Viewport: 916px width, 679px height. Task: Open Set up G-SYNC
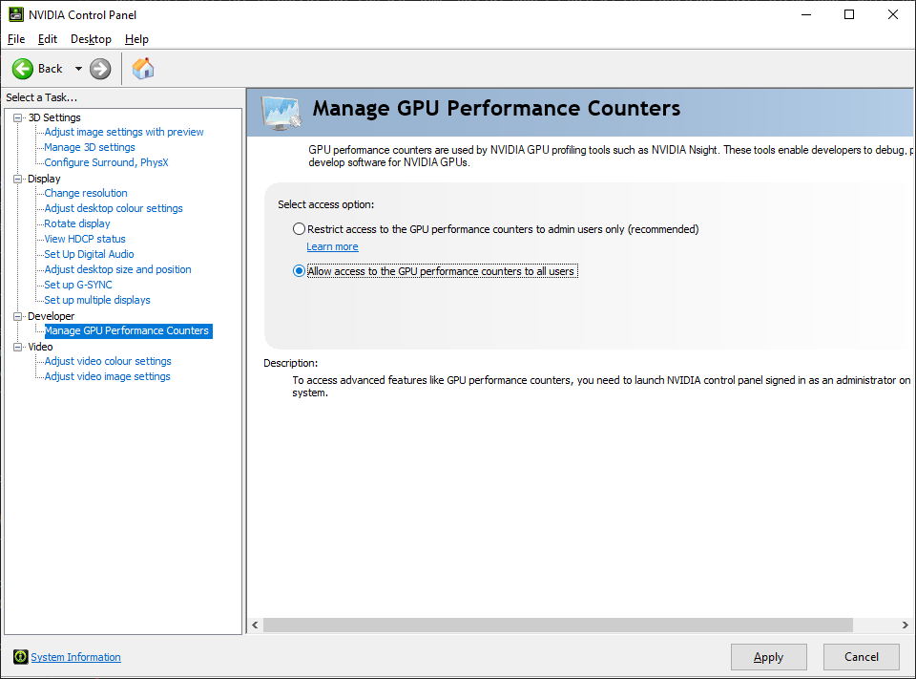tap(78, 285)
